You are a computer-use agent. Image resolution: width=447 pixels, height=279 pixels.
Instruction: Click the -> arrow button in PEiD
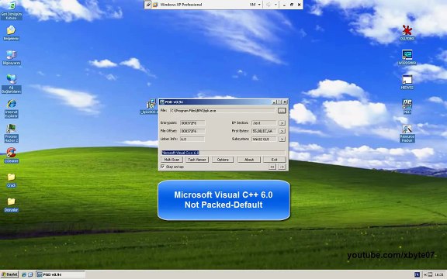pyautogui.click(x=282, y=167)
